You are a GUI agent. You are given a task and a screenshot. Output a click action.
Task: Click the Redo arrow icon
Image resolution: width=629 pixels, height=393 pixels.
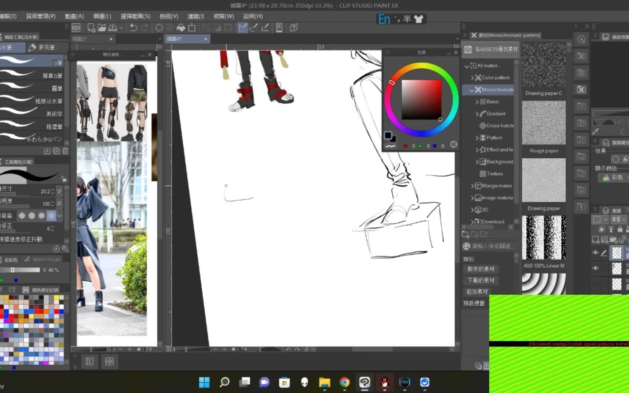point(145,28)
